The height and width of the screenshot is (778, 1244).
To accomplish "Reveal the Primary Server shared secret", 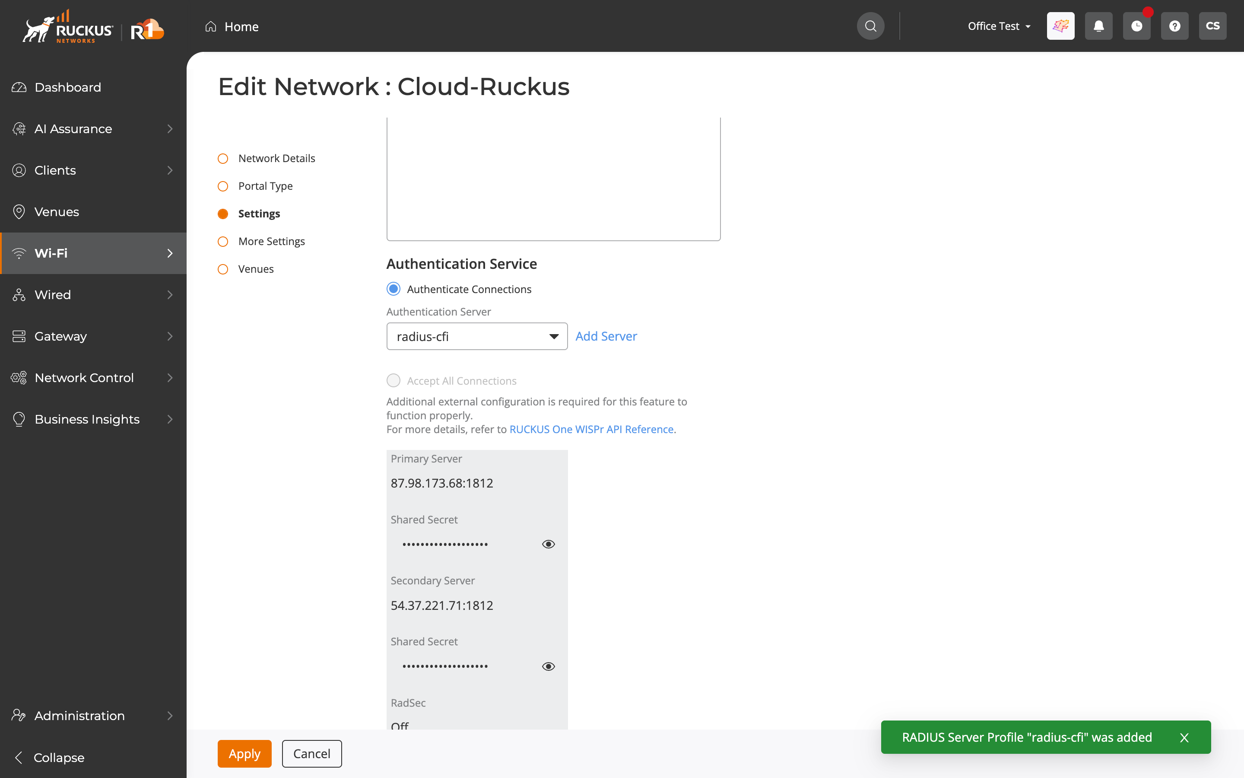I will tap(549, 544).
